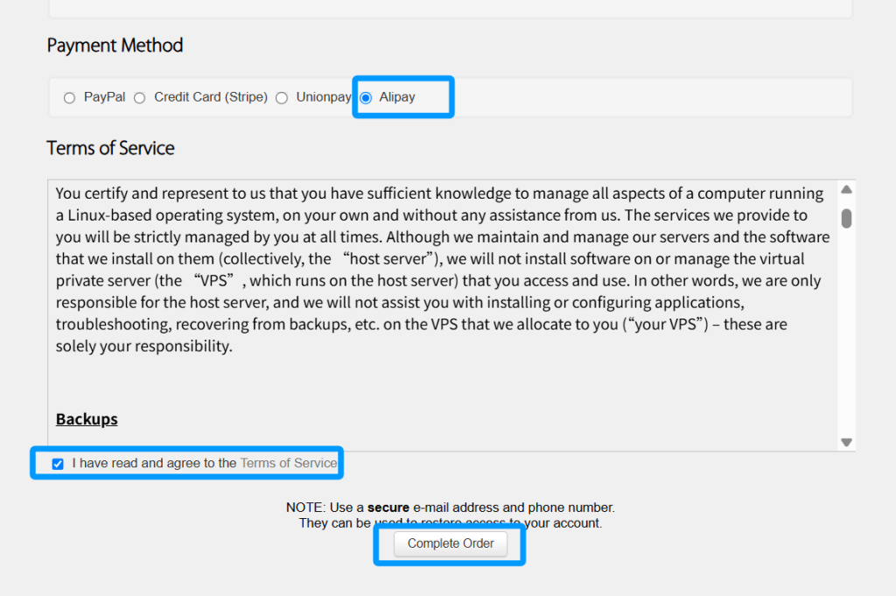The height and width of the screenshot is (596, 896).
Task: Choose Credit Card (Stripe) radio button
Action: pos(140,98)
